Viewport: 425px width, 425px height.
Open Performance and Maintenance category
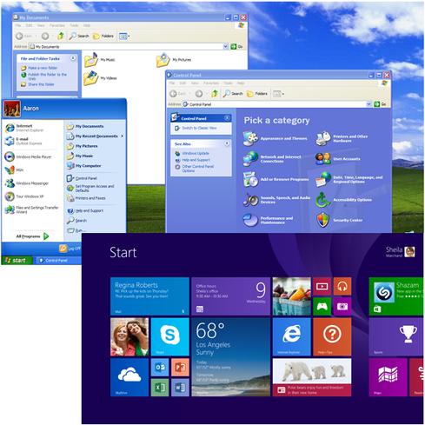click(x=268, y=220)
